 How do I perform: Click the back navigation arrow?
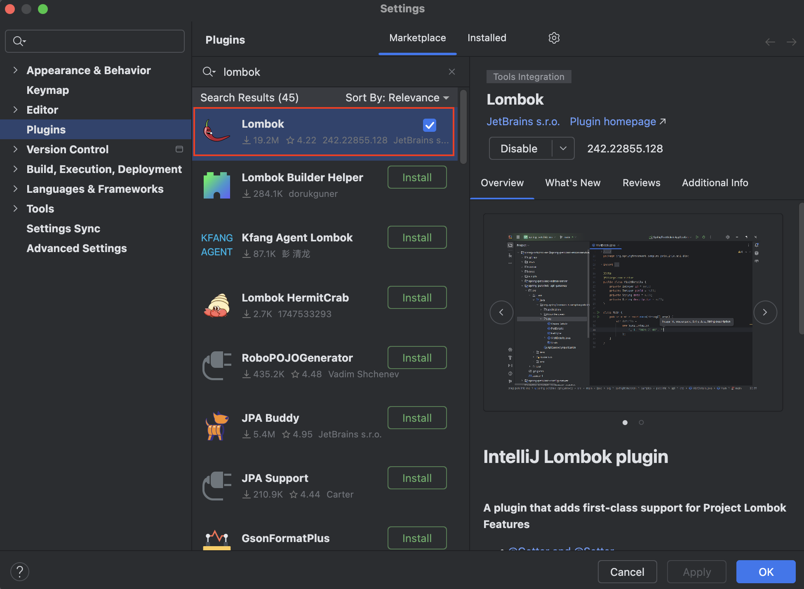[x=770, y=42]
